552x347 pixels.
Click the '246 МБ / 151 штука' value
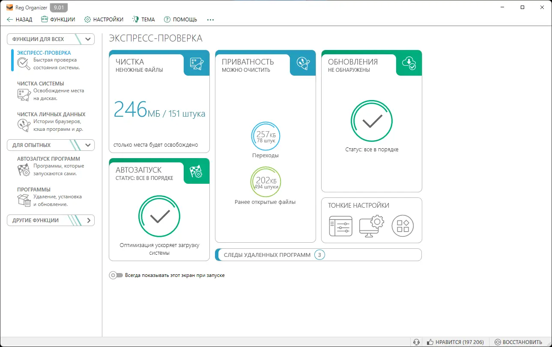(x=159, y=110)
